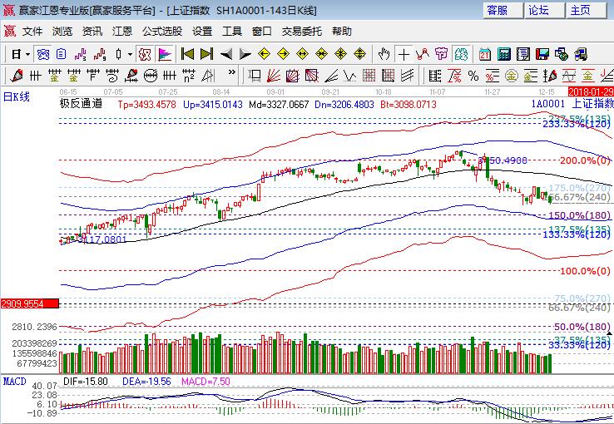Image resolution: width=614 pixels, height=424 pixels.
Task: Open the calendar icon in toolbar
Action: click(484, 54)
